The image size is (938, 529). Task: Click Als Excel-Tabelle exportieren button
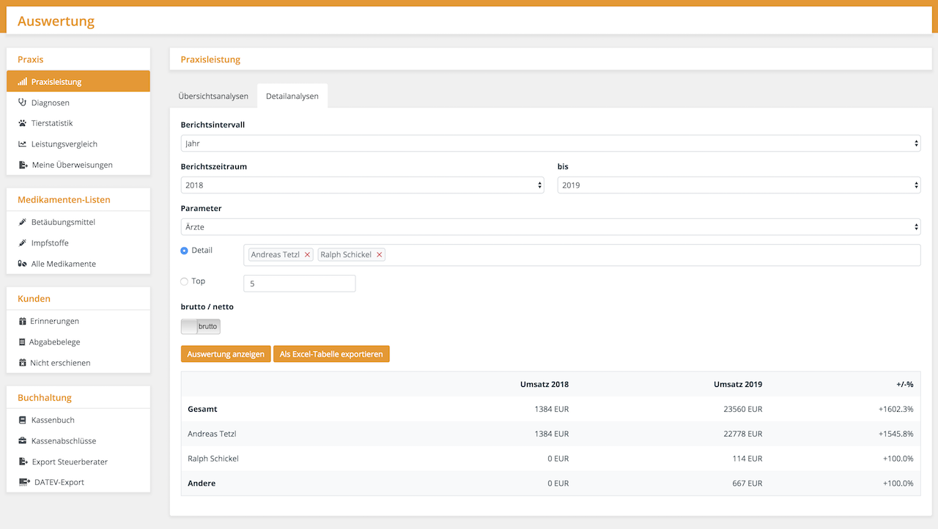(331, 354)
